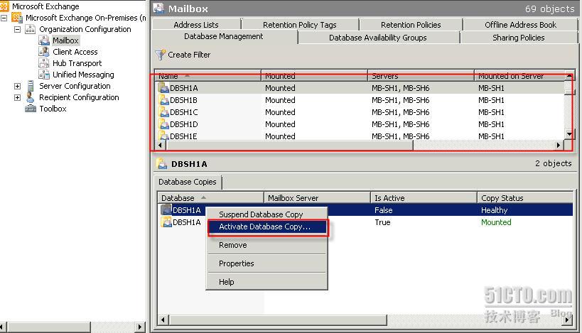Select the Client Access node icon

click(45, 52)
